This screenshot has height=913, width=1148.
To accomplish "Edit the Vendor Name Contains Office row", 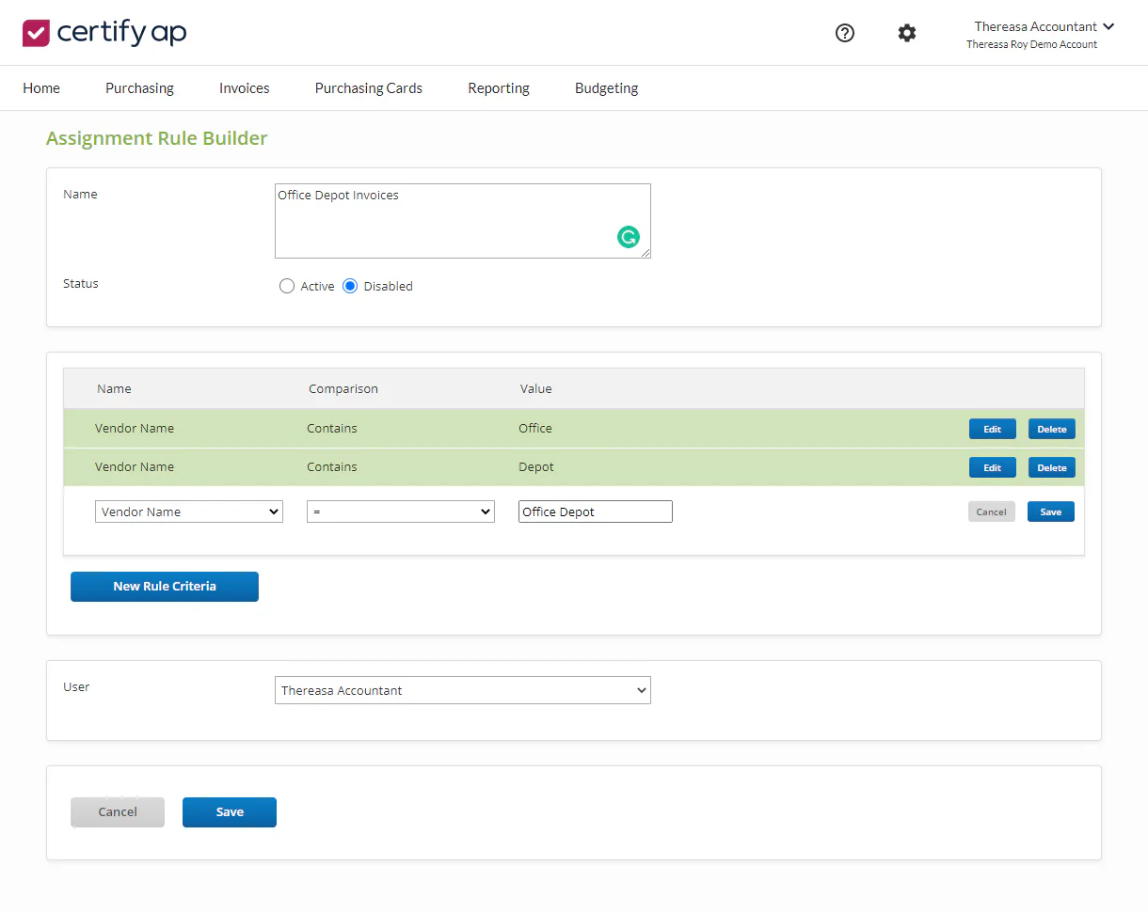I will [993, 429].
